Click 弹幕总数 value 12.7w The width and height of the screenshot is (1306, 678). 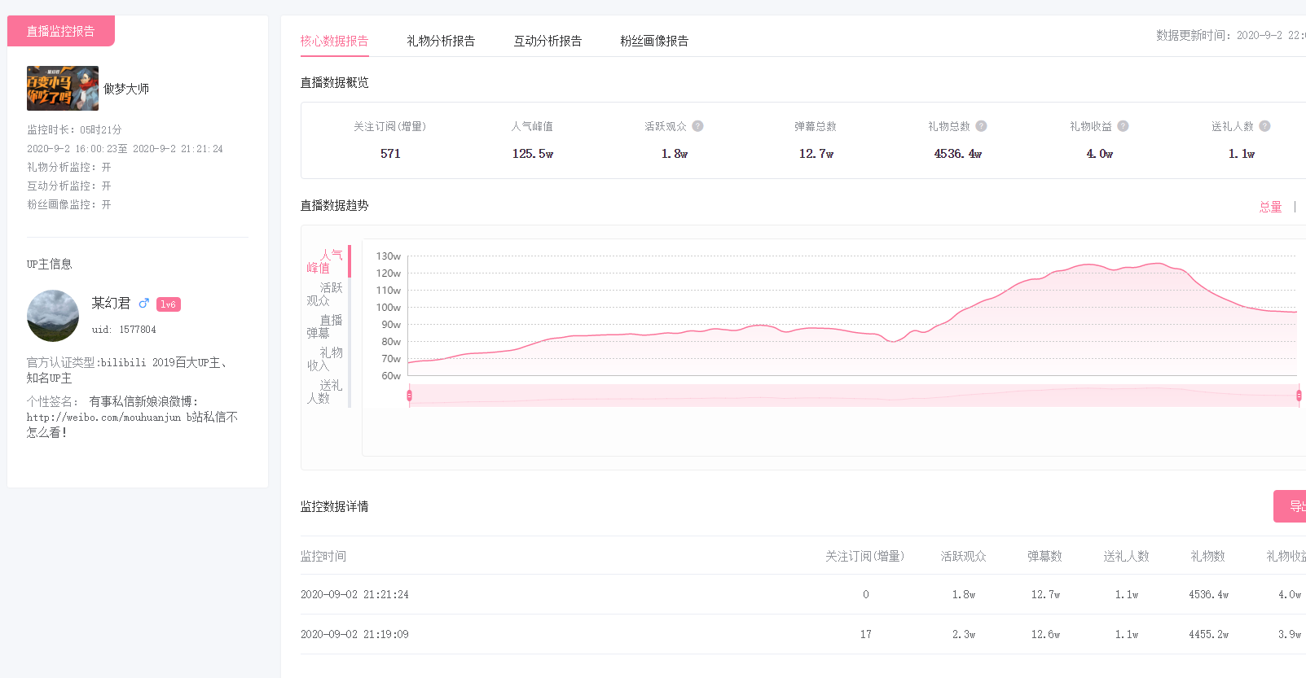pos(816,154)
